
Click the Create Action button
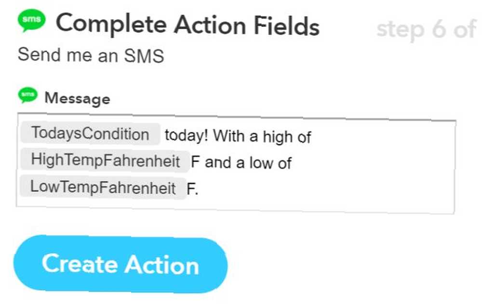coord(120,264)
